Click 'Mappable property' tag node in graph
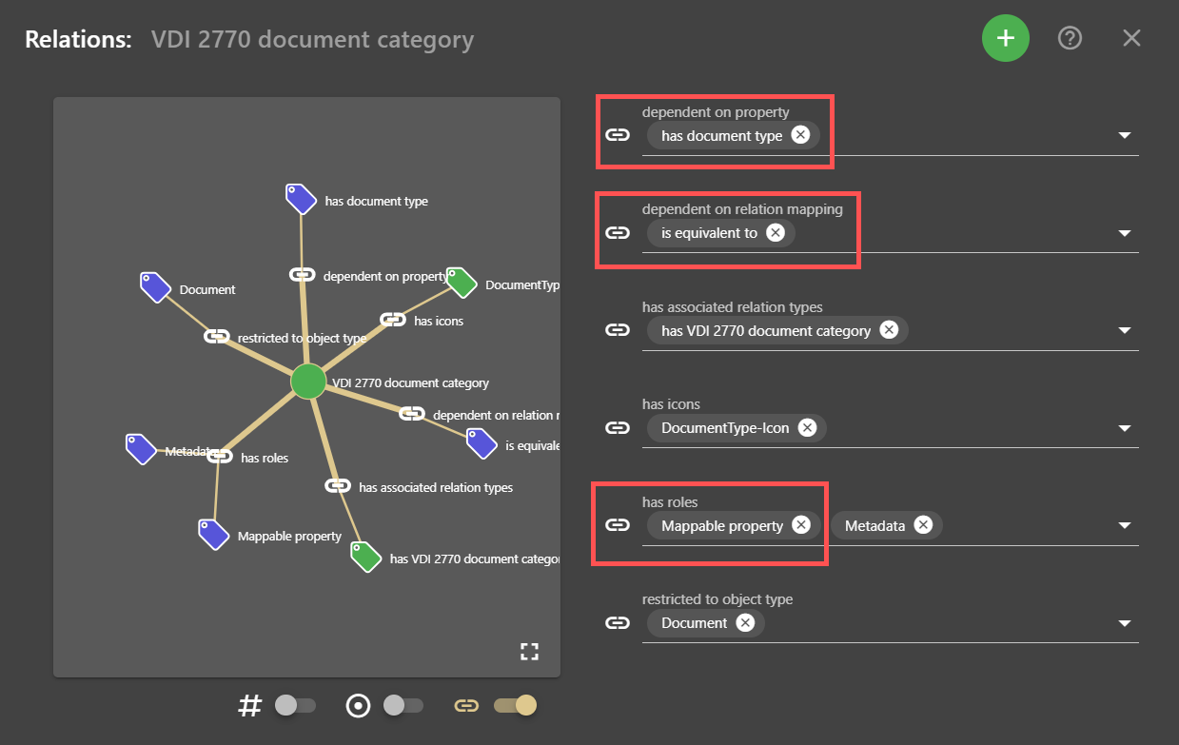The height and width of the screenshot is (745, 1179). [214, 534]
